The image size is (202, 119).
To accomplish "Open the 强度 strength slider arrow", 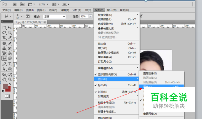I will coord(90,16).
